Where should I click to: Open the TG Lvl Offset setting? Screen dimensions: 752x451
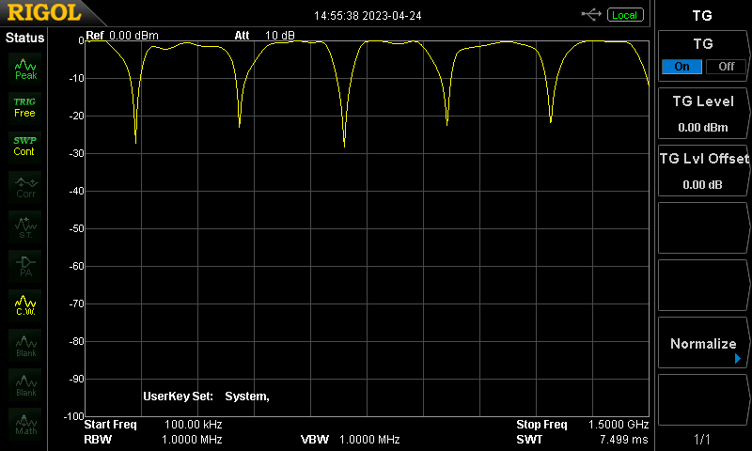(x=702, y=171)
